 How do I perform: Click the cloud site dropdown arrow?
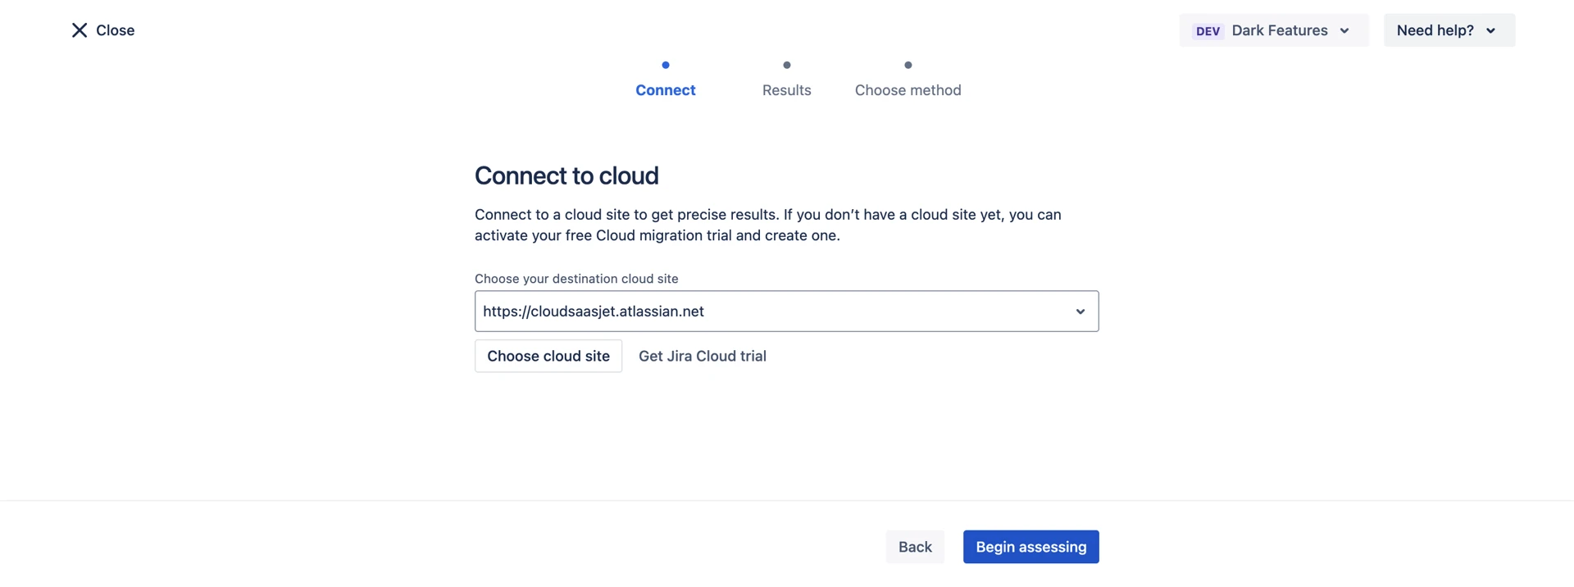tap(1080, 312)
